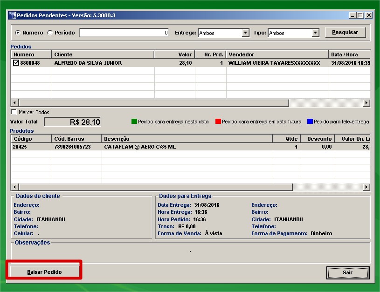This screenshot has width=380, height=292.
Task: Click the Sair button
Action: click(347, 272)
